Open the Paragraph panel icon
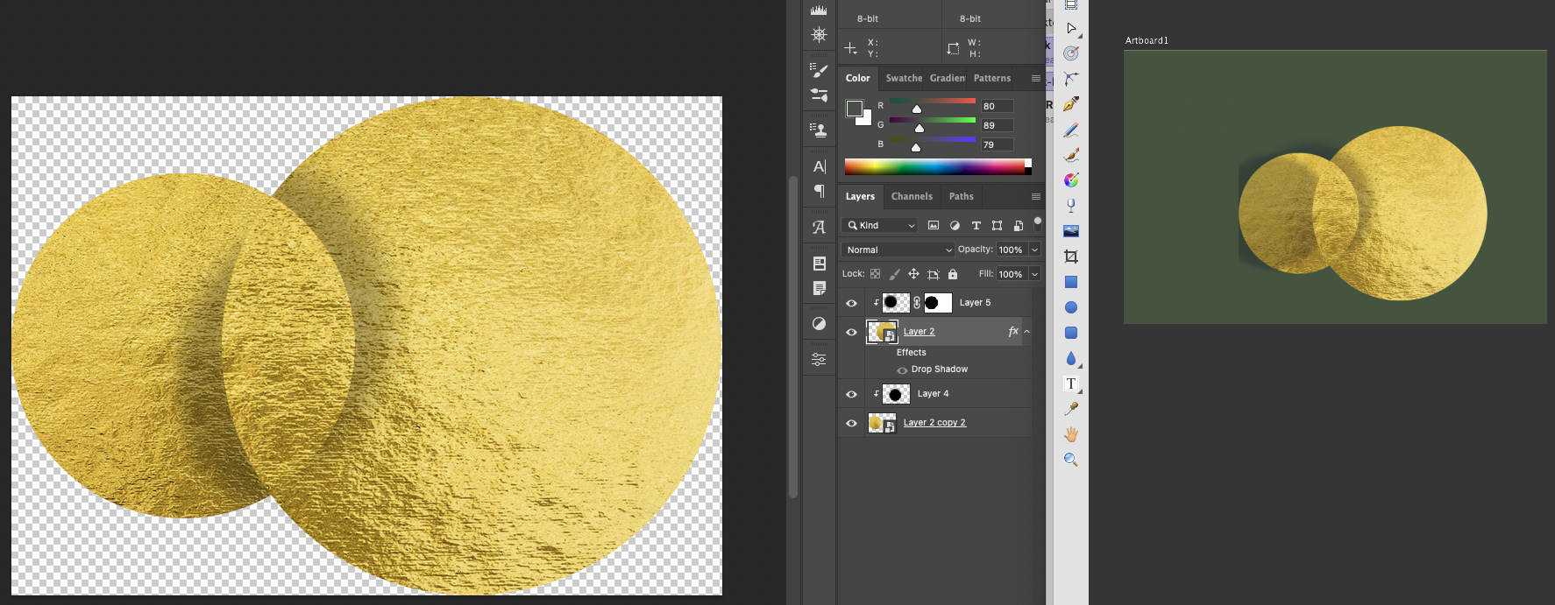 click(819, 191)
